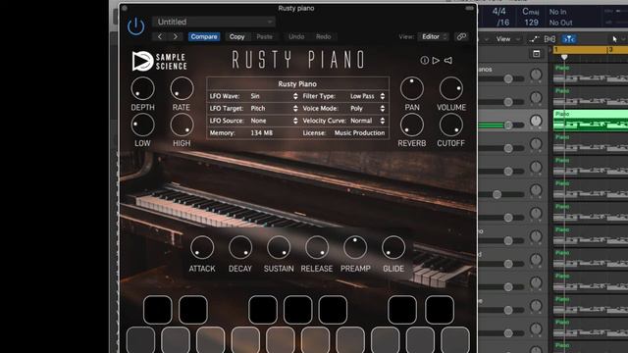Click the selected track's green volume fader
The height and width of the screenshot is (353, 628).
click(x=508, y=125)
